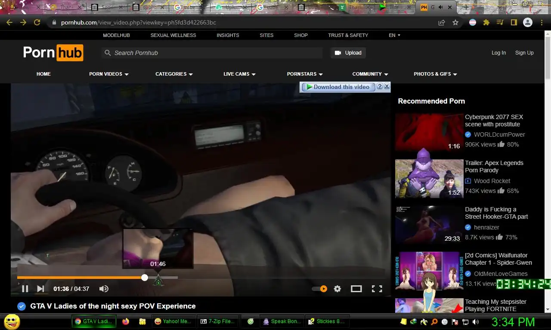Close the Download this video bar
Viewport: 551px width, 330px height.
coord(387,86)
